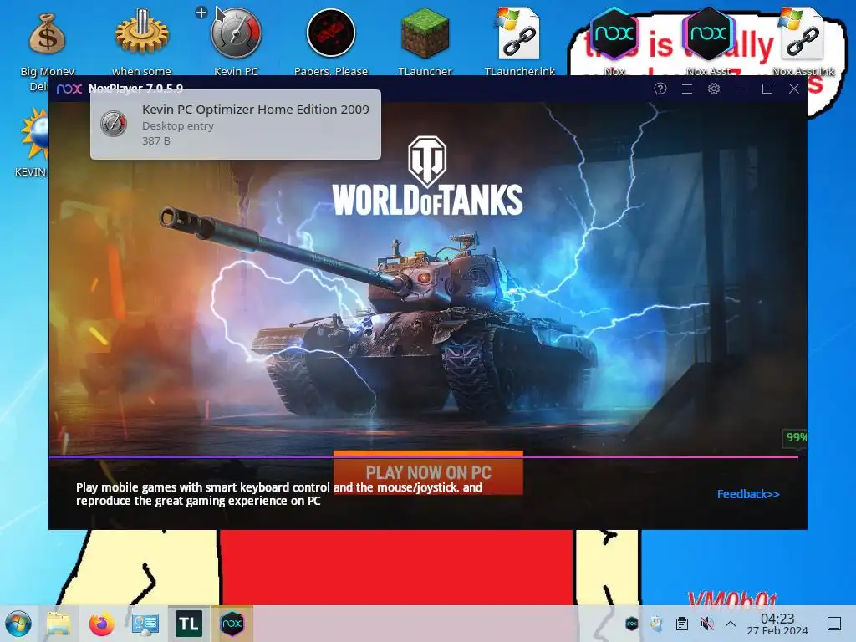This screenshot has height=642, width=856.
Task: Open NoxPlayer hamburger menu
Action: pyautogui.click(x=687, y=89)
